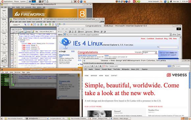191x120 pixels.
Task: Open the Filters menu in Fireworks
Action: click(34, 7)
